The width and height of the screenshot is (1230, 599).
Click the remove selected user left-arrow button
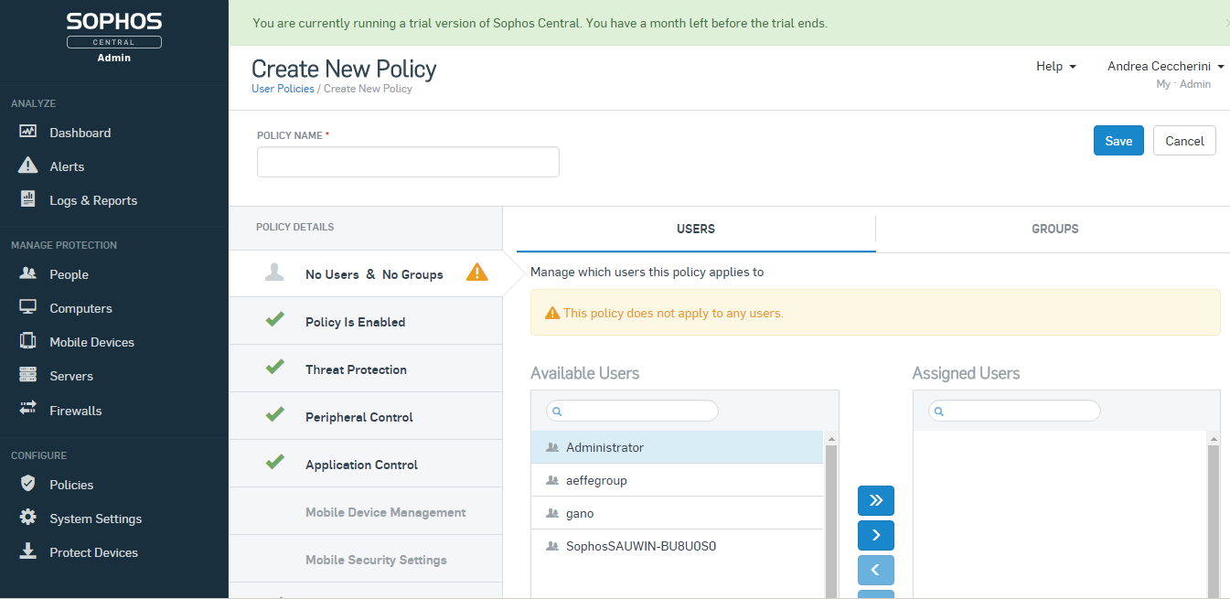coord(875,570)
